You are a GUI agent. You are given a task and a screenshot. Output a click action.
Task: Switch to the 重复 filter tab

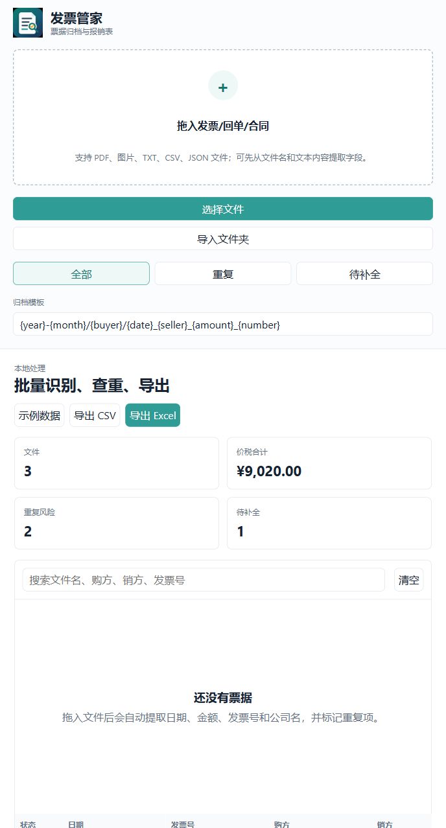(x=223, y=273)
